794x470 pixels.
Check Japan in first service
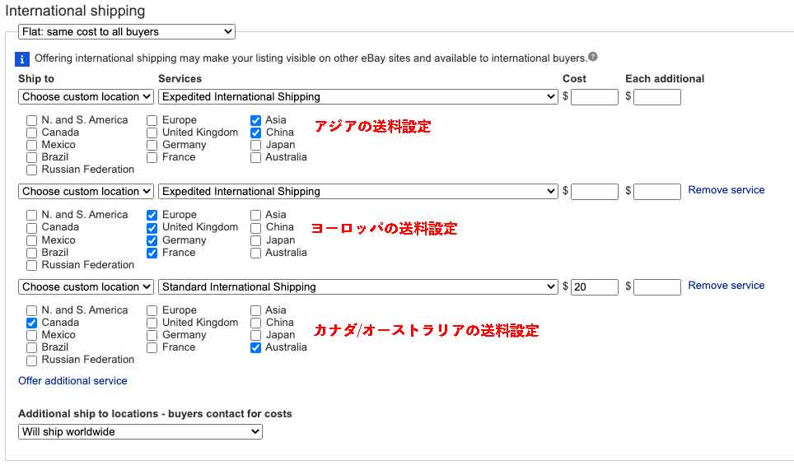[x=255, y=145]
